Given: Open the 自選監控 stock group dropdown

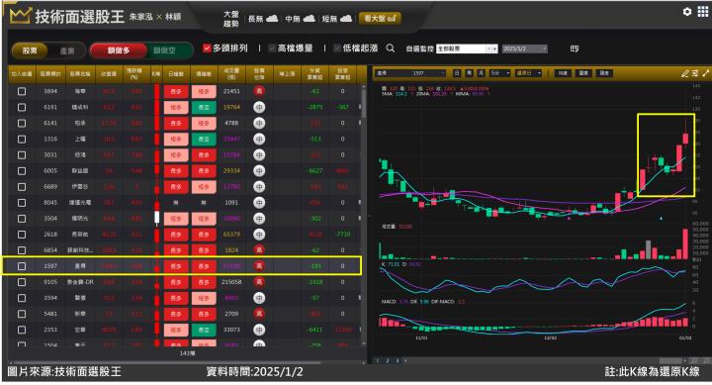Looking at the screenshot, I should click(x=467, y=48).
